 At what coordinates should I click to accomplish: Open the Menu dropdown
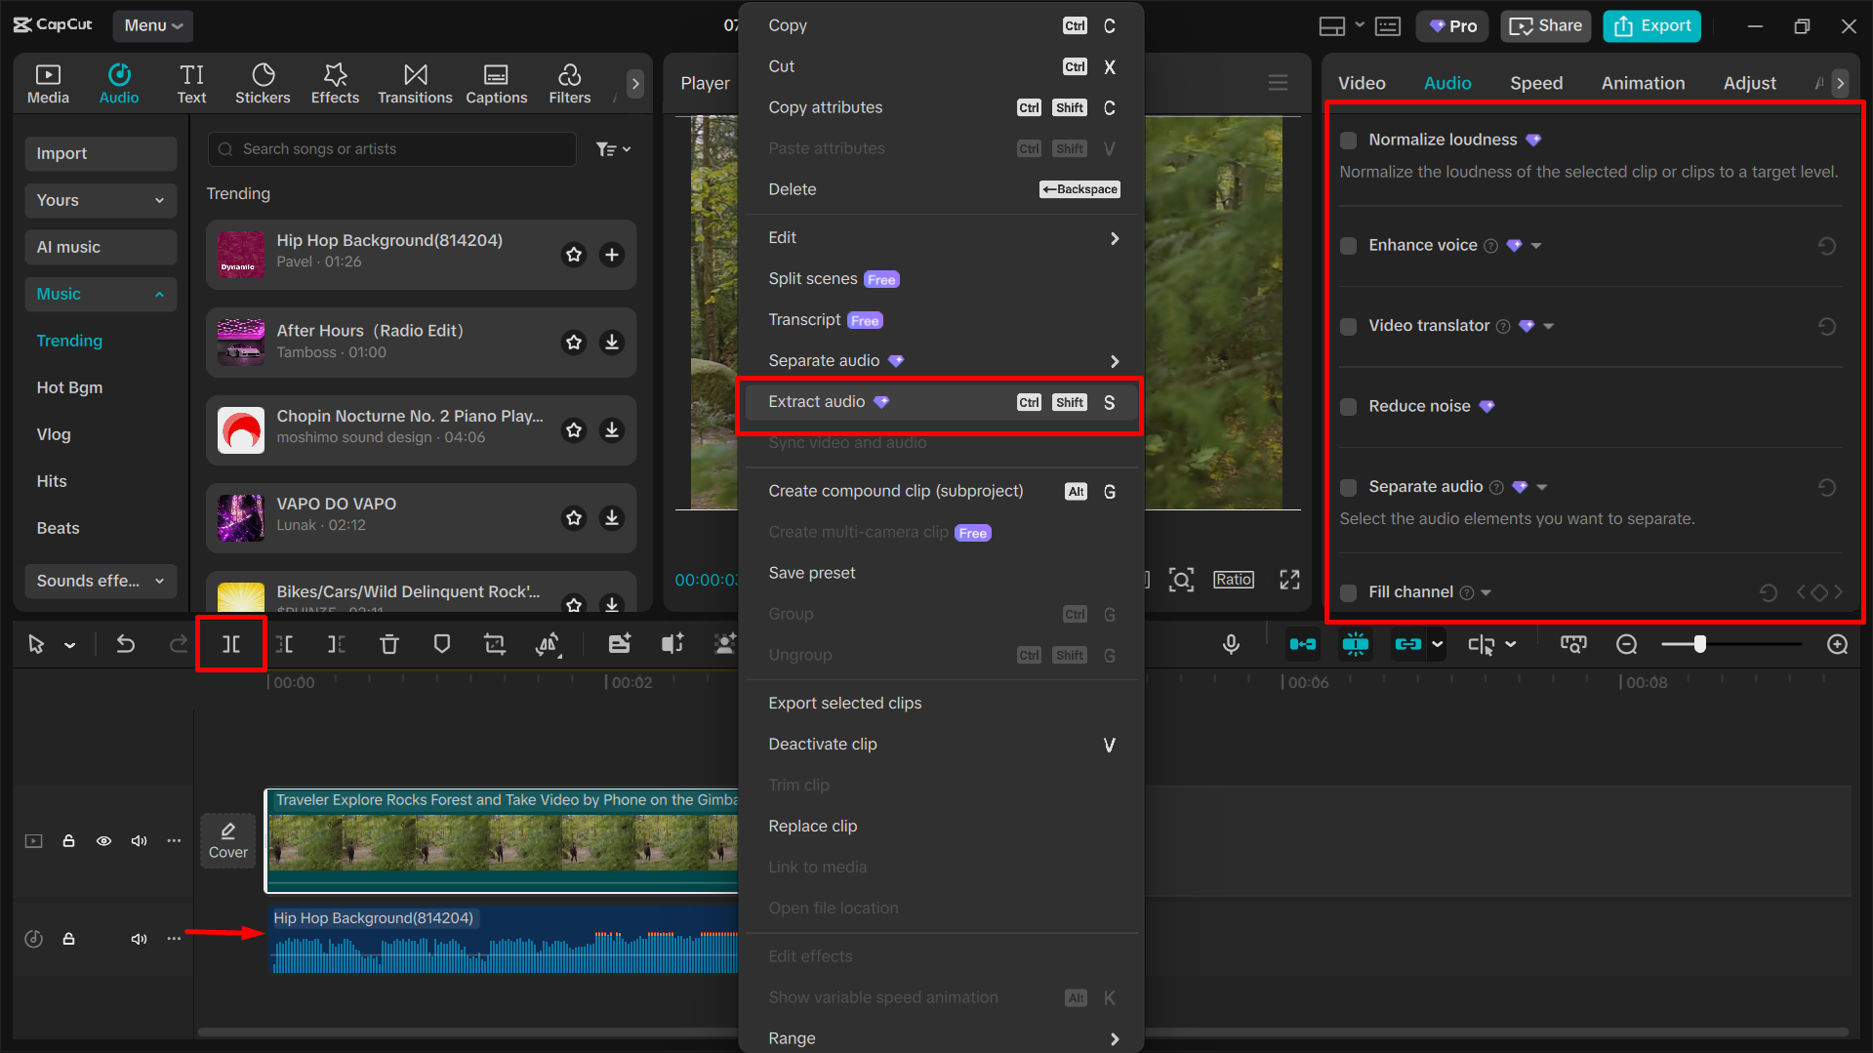152,25
